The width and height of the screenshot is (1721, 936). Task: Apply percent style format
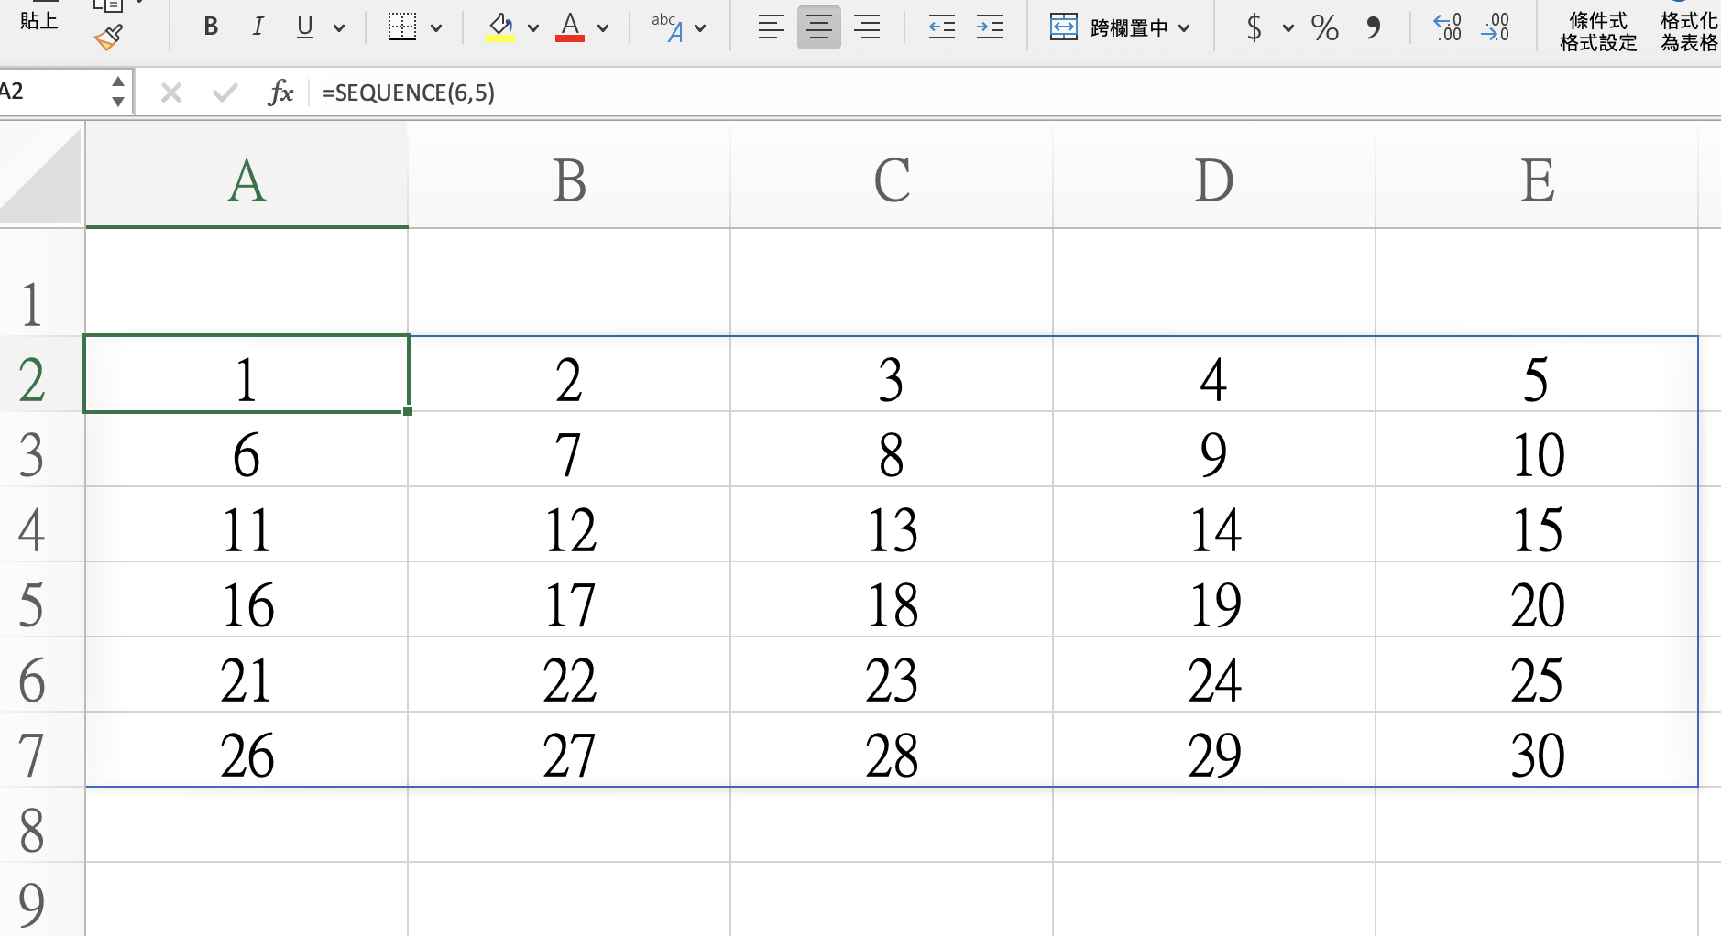pyautogui.click(x=1324, y=27)
